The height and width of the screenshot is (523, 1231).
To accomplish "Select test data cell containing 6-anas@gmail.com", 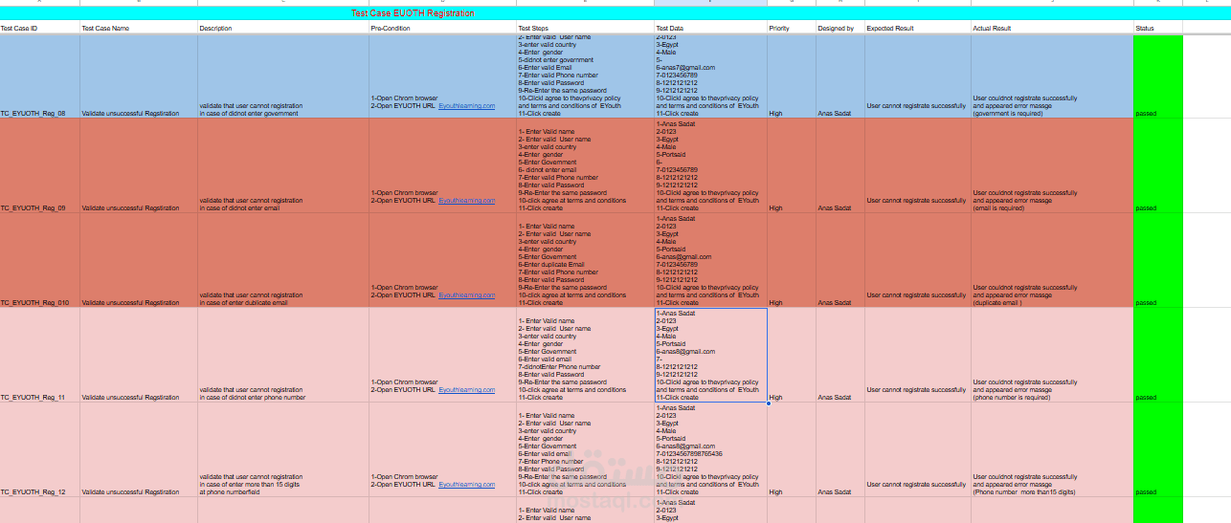I will [x=710, y=261].
